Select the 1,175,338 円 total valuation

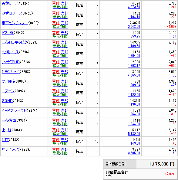coord(162,164)
